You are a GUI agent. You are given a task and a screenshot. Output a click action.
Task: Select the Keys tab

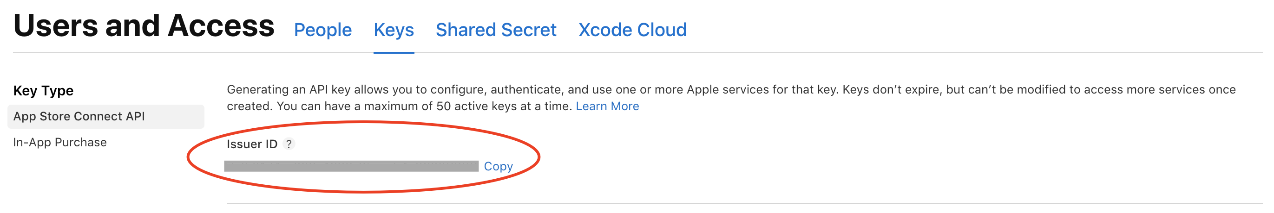394,30
